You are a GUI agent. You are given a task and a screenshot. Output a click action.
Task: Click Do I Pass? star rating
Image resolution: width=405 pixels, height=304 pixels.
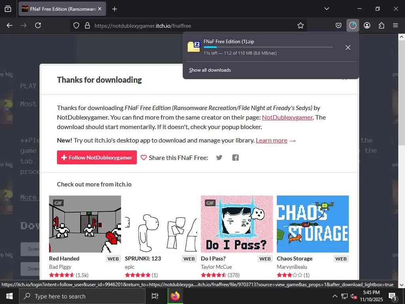coord(214,275)
